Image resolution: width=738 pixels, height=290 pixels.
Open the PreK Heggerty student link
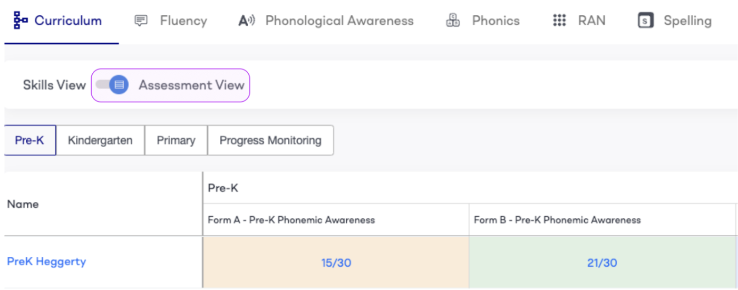coord(46,262)
